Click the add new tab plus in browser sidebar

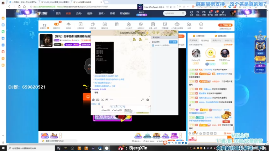click(x=3, y=136)
